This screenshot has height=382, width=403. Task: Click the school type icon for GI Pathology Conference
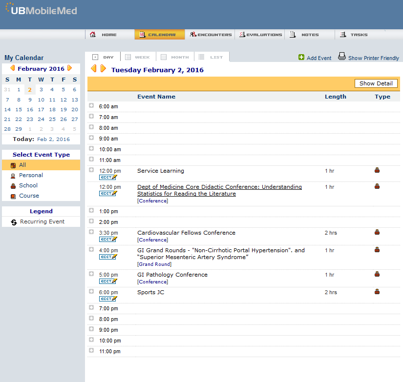tap(377, 274)
